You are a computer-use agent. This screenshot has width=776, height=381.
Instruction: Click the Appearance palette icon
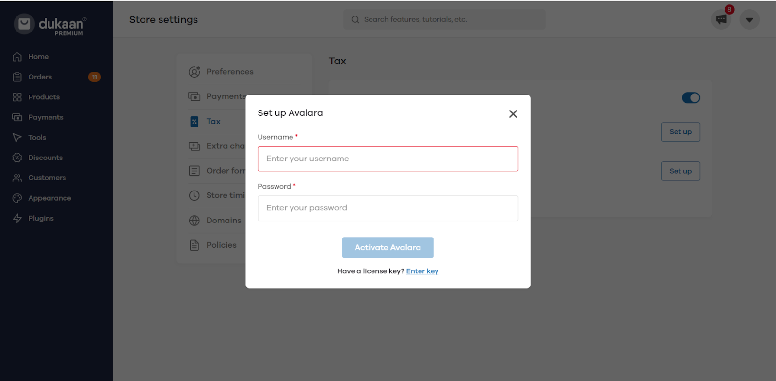pos(17,198)
